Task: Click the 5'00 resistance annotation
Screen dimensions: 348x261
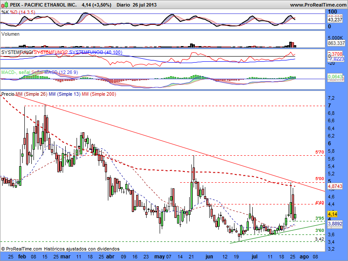Action: (320, 179)
